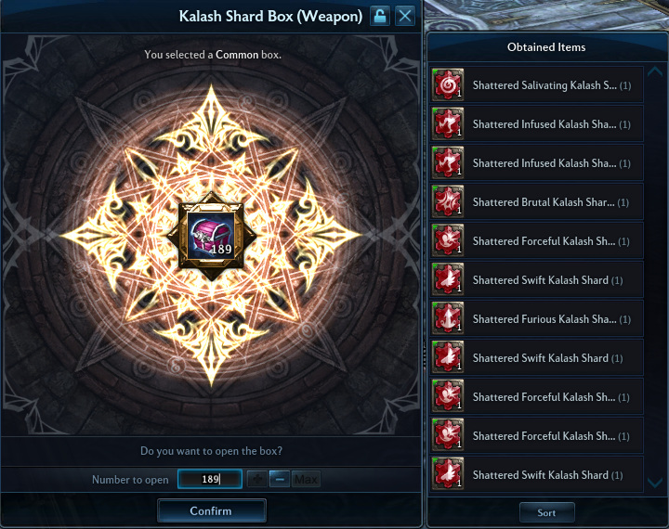Image resolution: width=669 pixels, height=529 pixels.
Task: Click the pink treasure chest box icon
Action: pyautogui.click(x=211, y=236)
